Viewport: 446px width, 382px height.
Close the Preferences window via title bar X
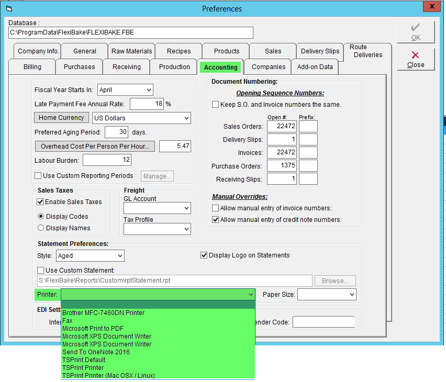pyautogui.click(x=431, y=6)
